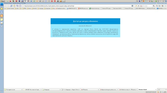Open the RSS feed reader sidebar

click(2, 16)
